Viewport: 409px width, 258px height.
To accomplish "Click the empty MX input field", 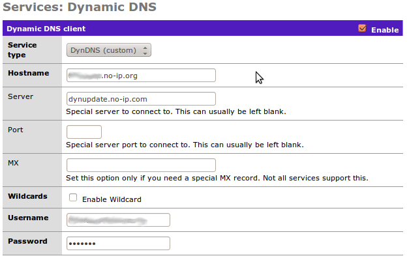I will coord(141,165).
